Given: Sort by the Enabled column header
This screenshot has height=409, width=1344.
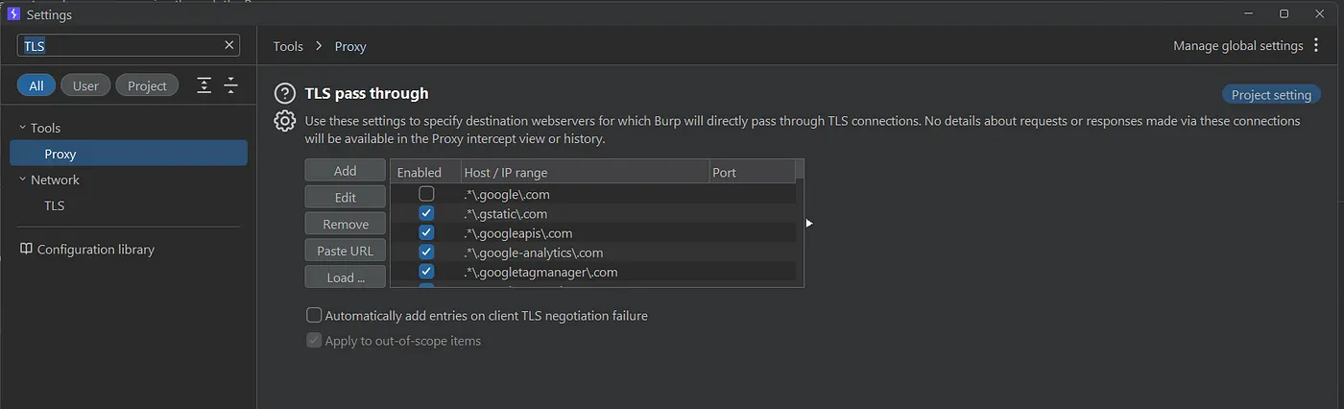Looking at the screenshot, I should tap(424, 172).
